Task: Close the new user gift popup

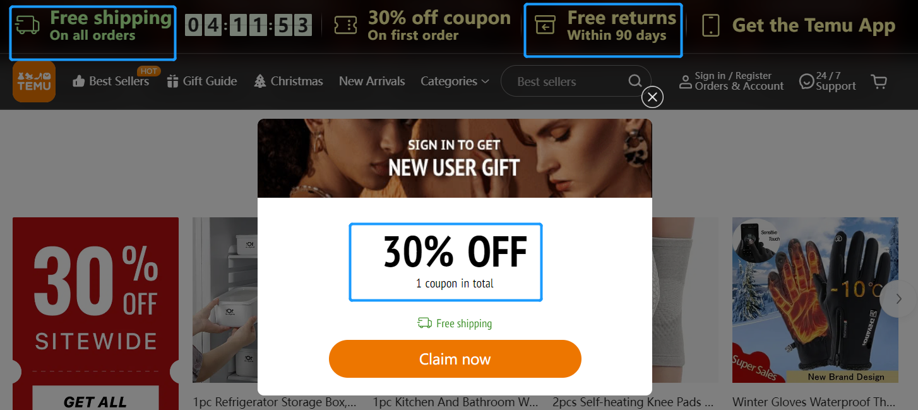Action: coord(652,97)
